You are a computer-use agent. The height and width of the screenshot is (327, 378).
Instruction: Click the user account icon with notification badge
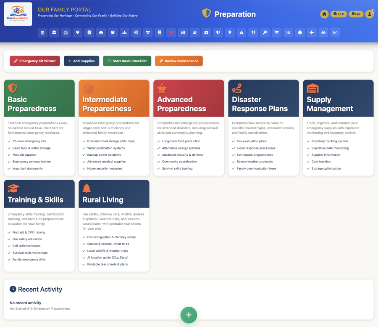click(369, 14)
